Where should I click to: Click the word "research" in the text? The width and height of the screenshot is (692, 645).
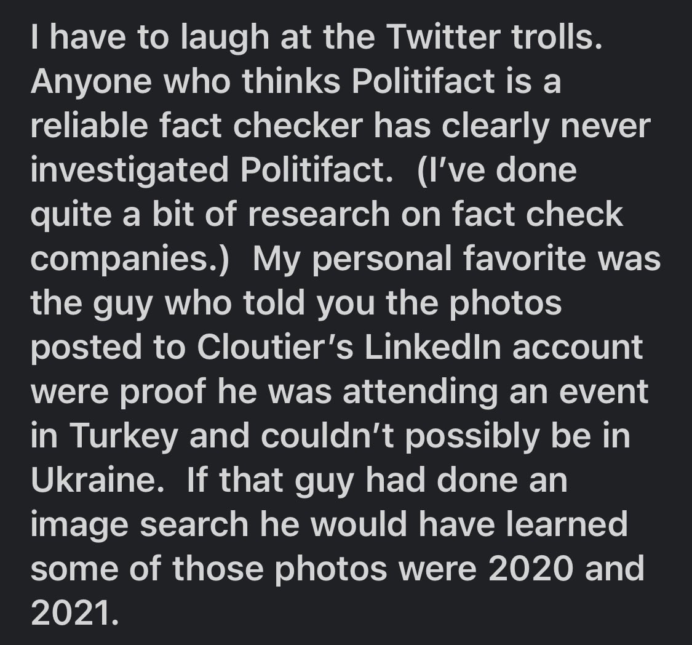[x=319, y=214]
